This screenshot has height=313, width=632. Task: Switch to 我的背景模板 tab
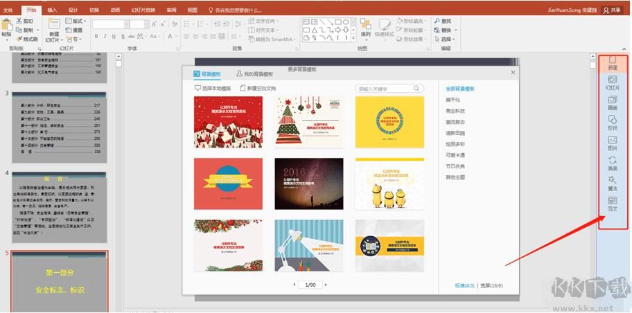tap(255, 73)
